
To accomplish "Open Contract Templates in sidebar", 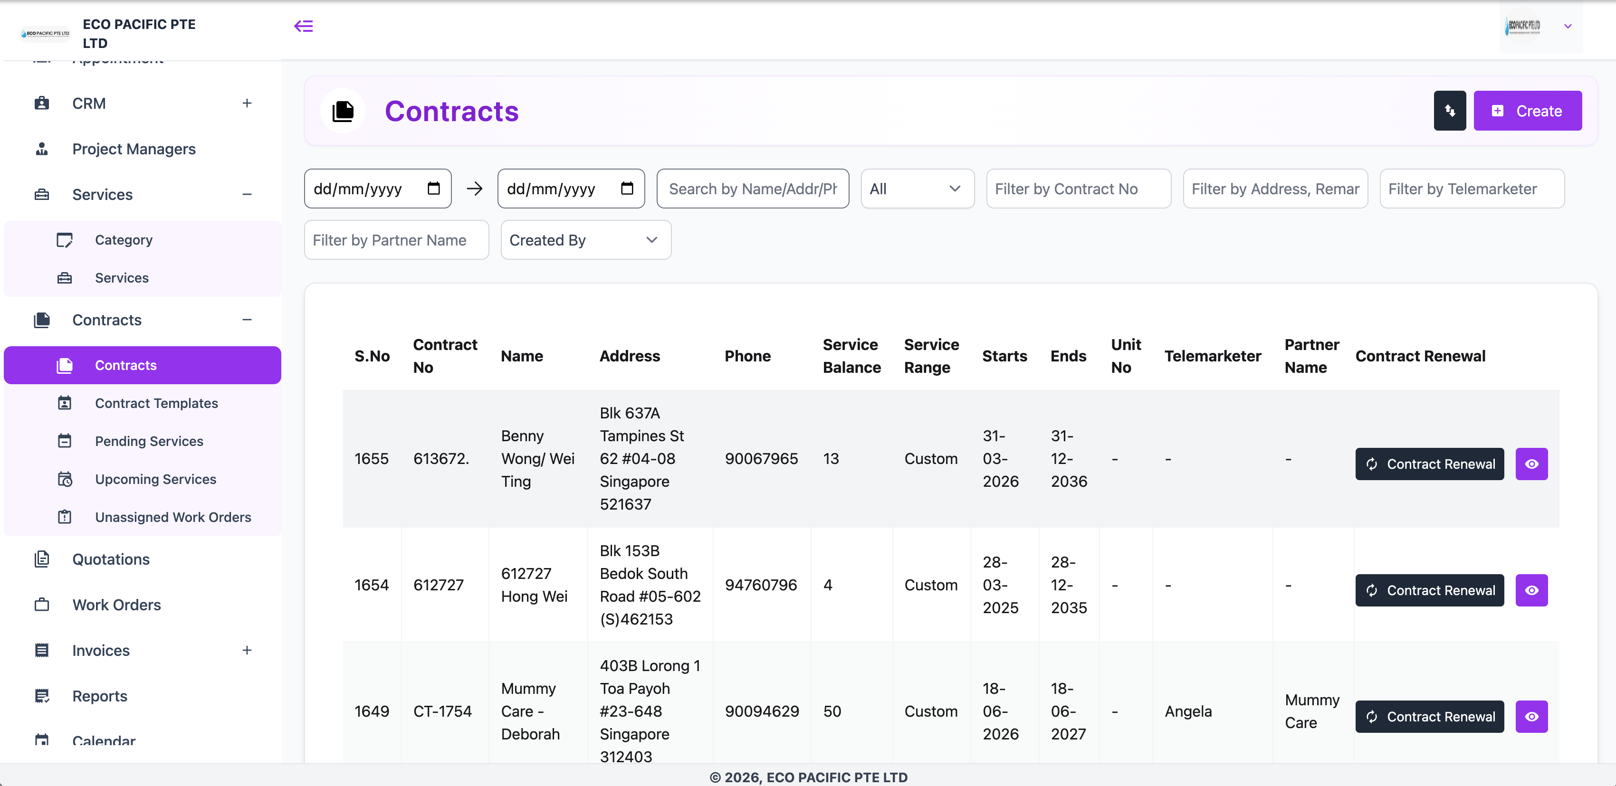I will point(143,402).
